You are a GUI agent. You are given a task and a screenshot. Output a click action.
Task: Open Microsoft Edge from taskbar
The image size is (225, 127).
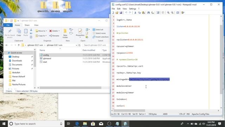click(77, 124)
